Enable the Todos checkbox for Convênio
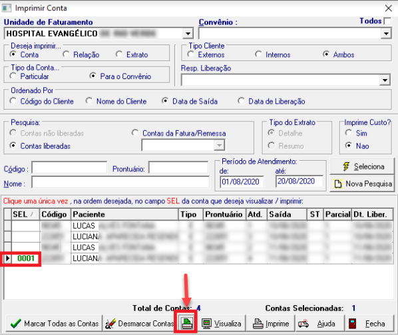398x335 pixels. point(387,21)
